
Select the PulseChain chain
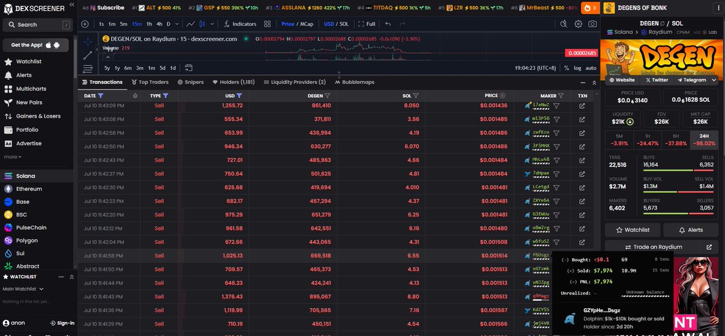(x=37, y=227)
